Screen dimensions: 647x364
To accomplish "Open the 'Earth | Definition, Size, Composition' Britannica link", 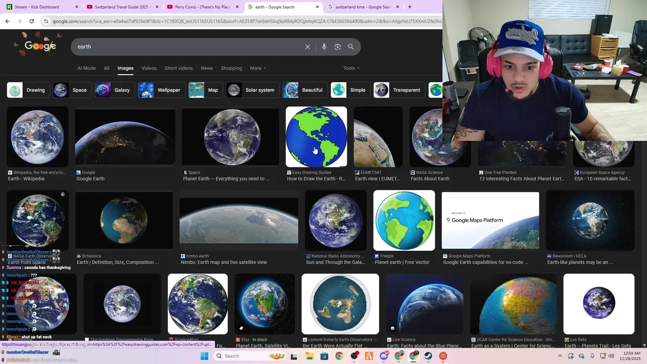I will coord(117,262).
